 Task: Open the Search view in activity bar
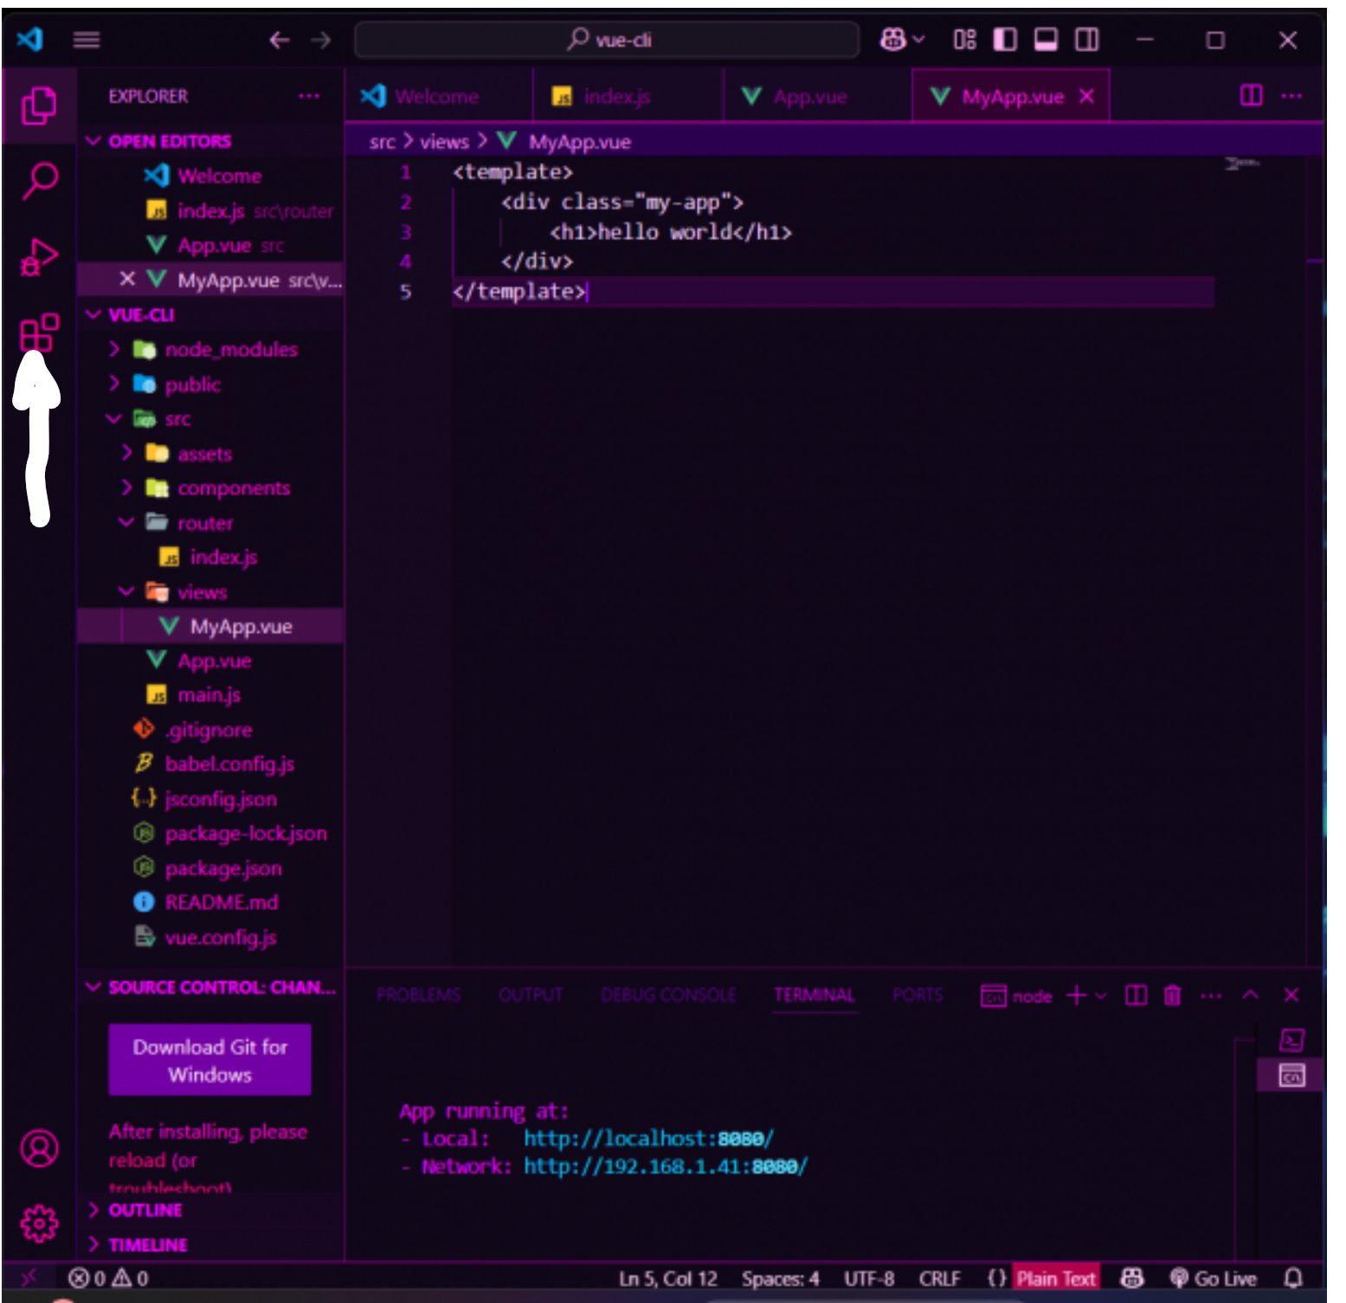39,181
